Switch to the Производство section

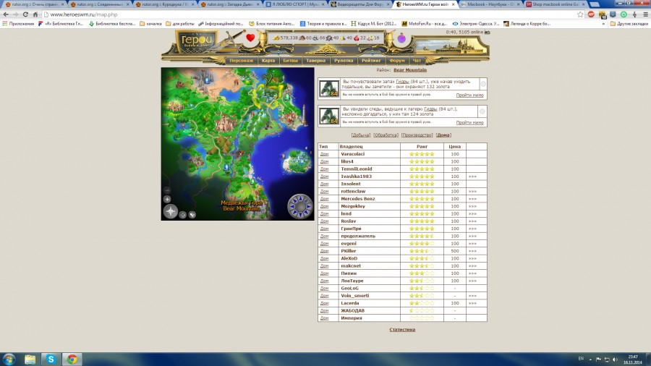click(417, 135)
